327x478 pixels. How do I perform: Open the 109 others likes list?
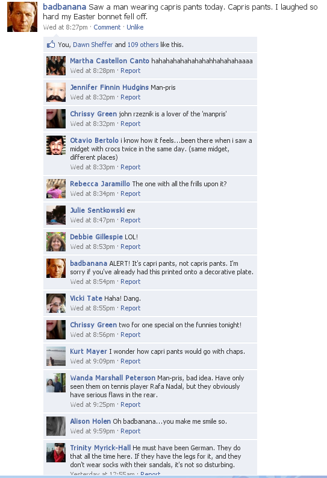coord(143,45)
